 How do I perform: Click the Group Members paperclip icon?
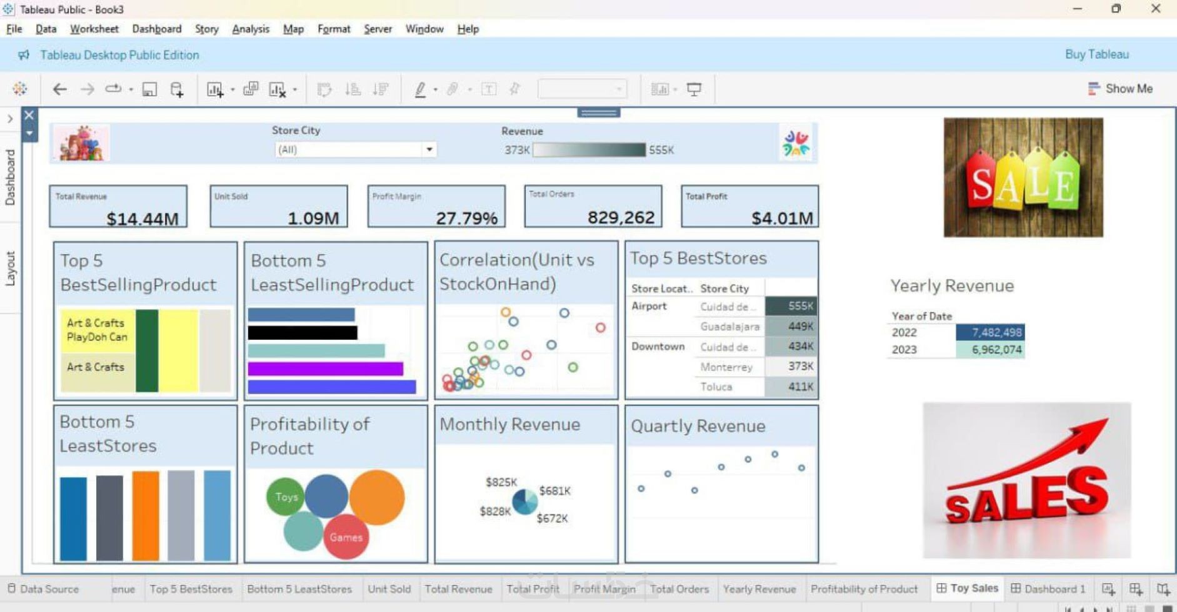coord(453,89)
